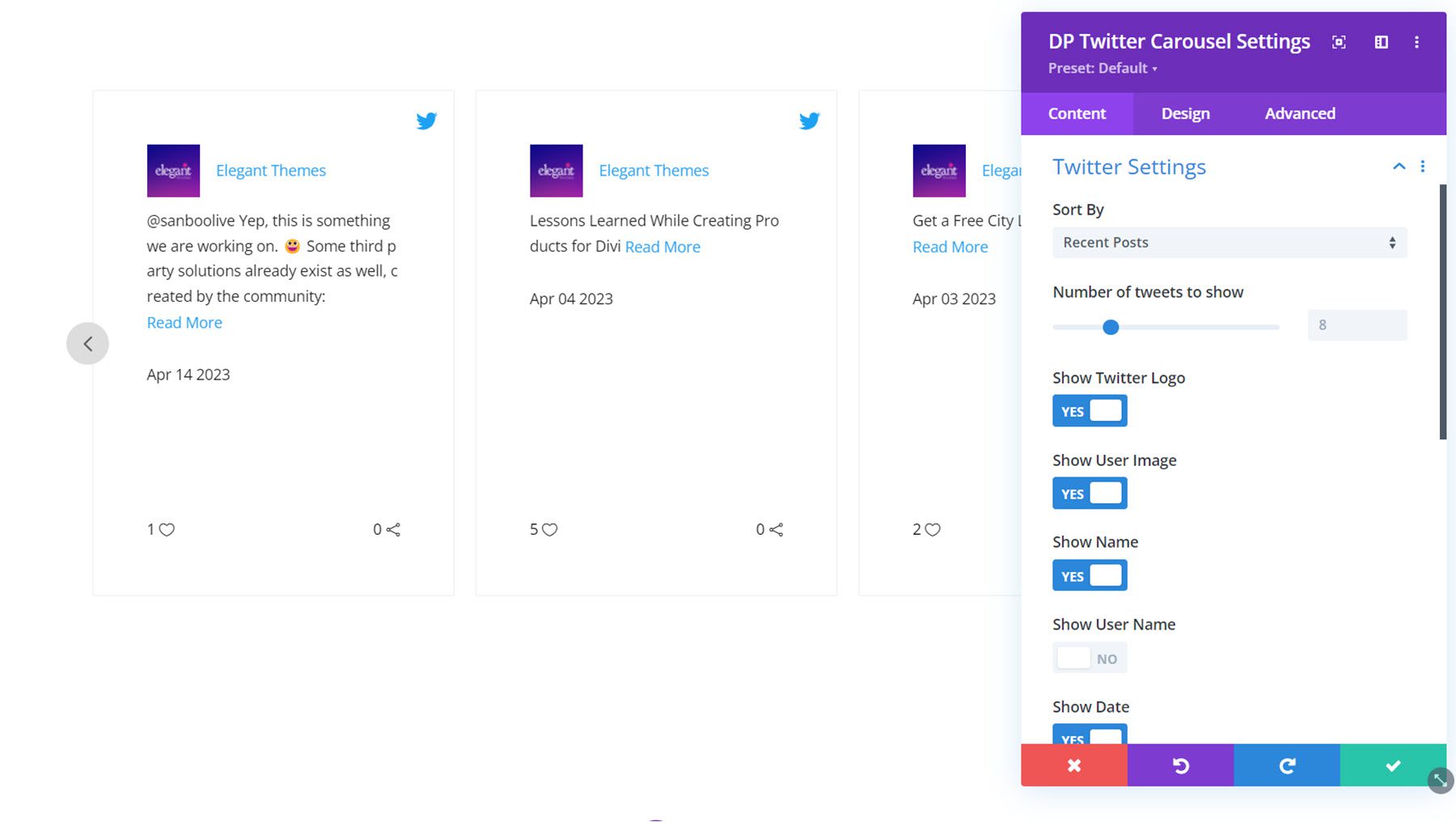Switch to the Advanced tab
Viewport: 1456px width, 822px height.
pyautogui.click(x=1300, y=114)
